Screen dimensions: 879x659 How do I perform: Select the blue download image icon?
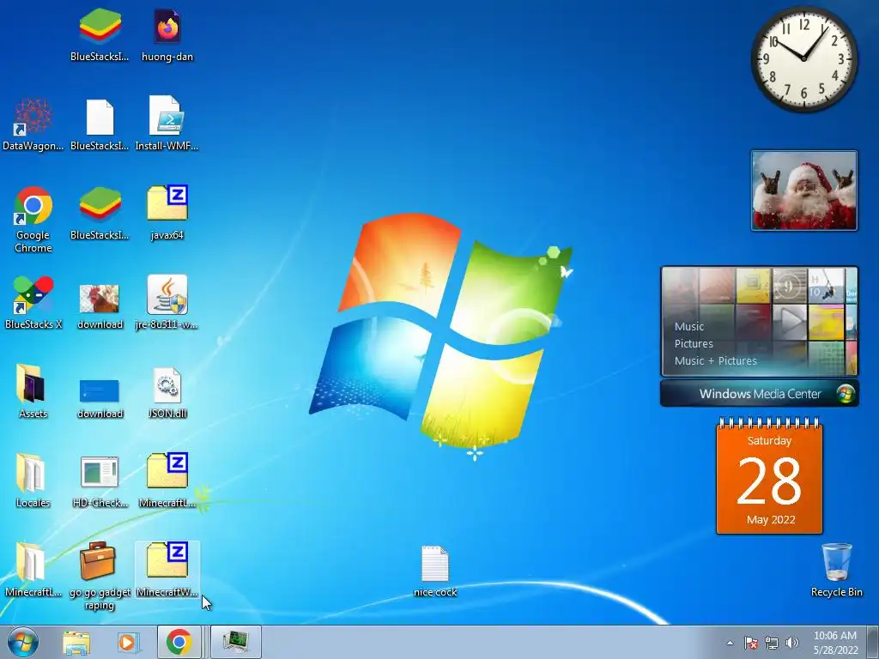click(x=100, y=390)
